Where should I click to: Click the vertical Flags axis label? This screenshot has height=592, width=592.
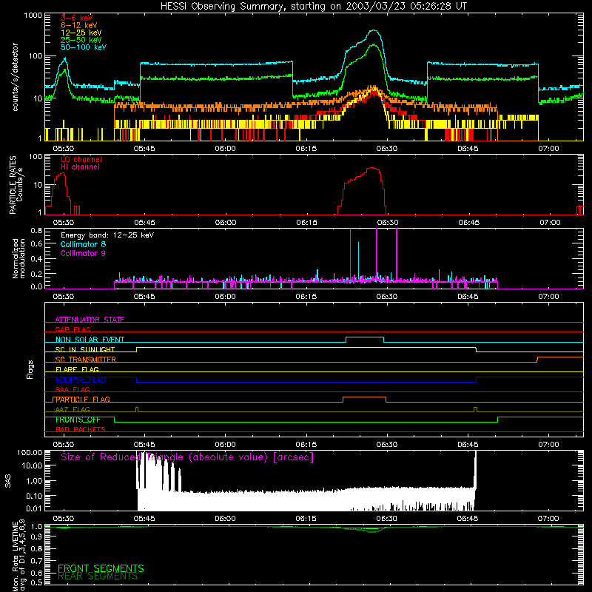(x=30, y=369)
